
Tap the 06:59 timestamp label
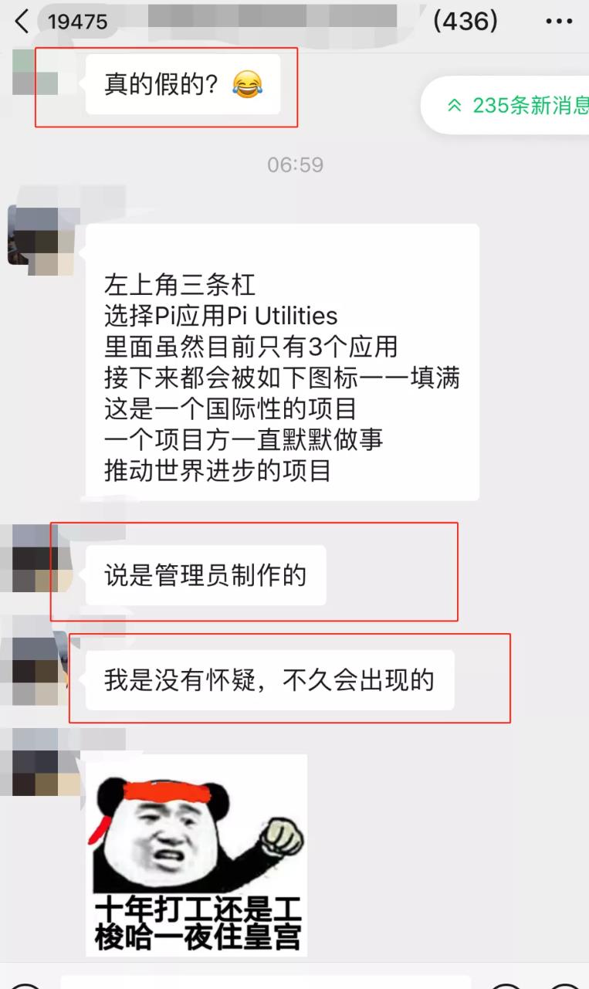[x=295, y=164]
